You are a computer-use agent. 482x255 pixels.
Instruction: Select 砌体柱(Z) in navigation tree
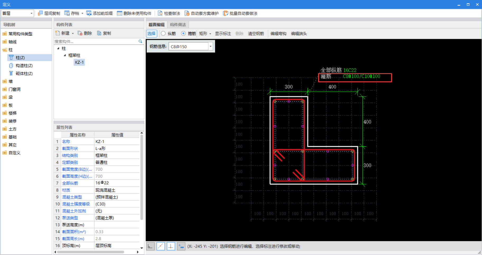[24, 73]
